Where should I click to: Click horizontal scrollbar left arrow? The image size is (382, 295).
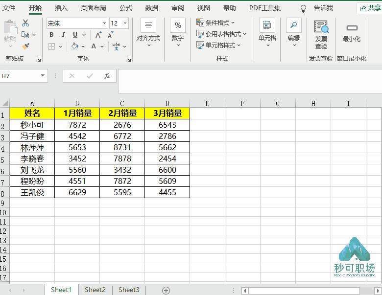point(245,291)
